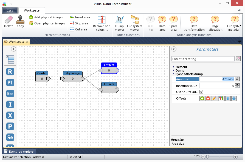Open physical images from folder
245x162 pixels.
coord(47,23)
